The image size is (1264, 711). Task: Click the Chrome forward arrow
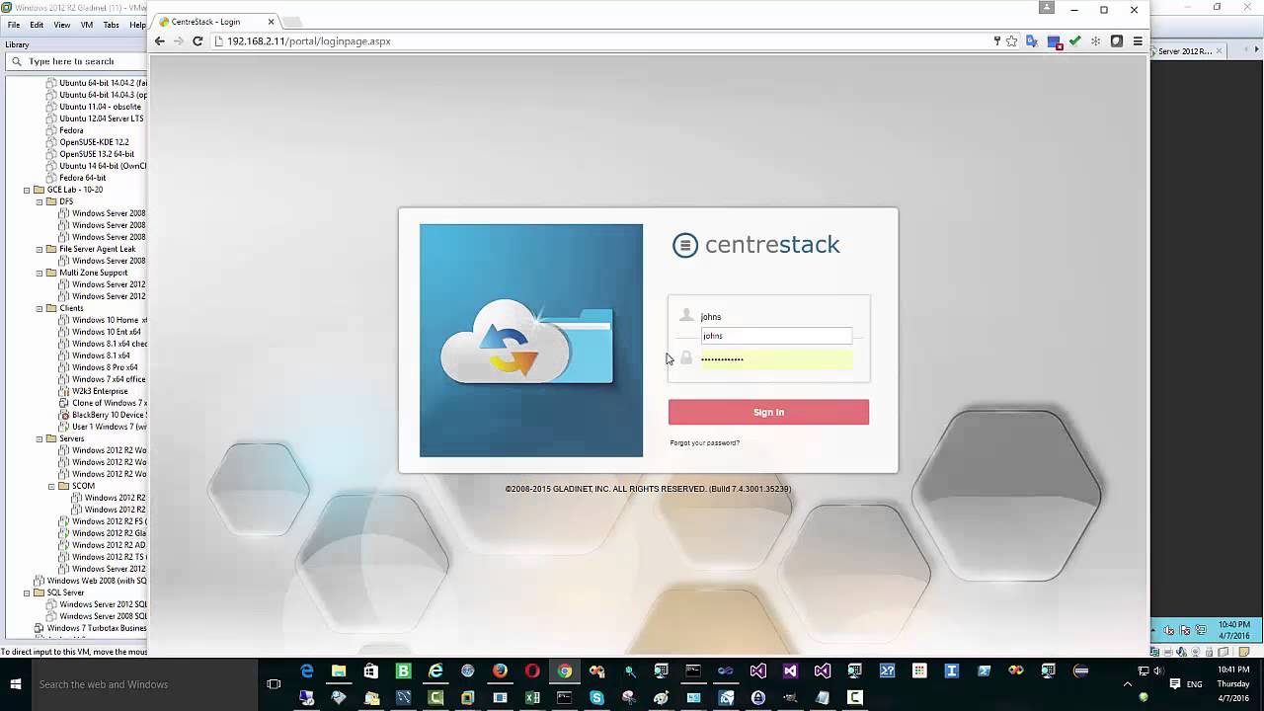click(178, 41)
